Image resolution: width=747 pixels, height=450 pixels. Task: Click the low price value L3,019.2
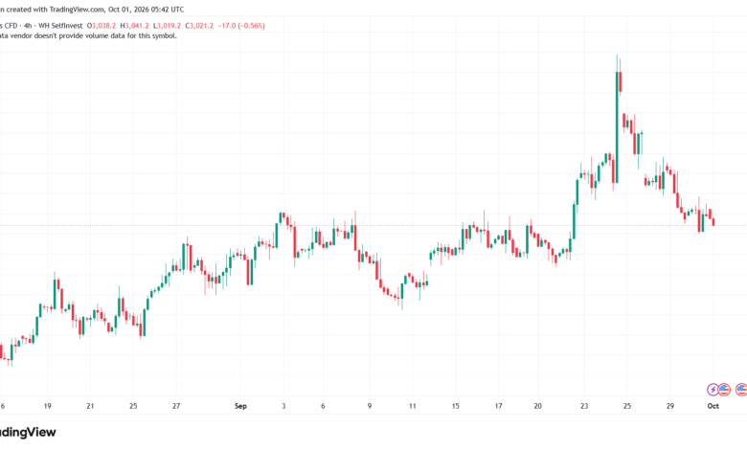167,26
